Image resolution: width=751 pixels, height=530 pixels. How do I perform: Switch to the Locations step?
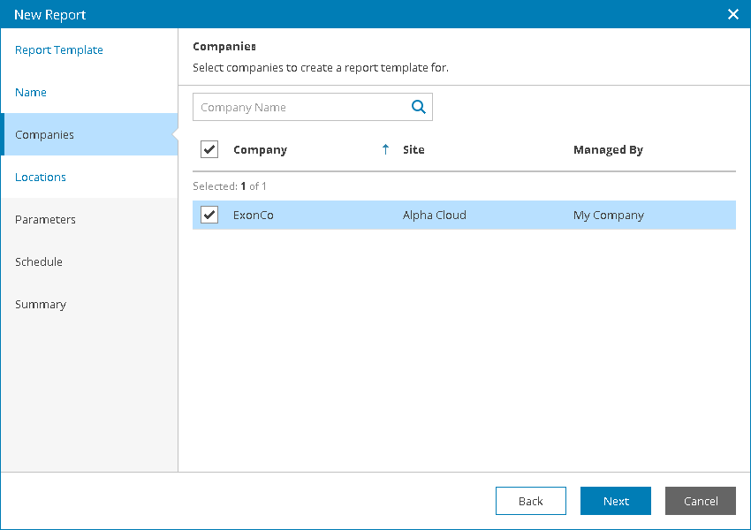tap(41, 178)
